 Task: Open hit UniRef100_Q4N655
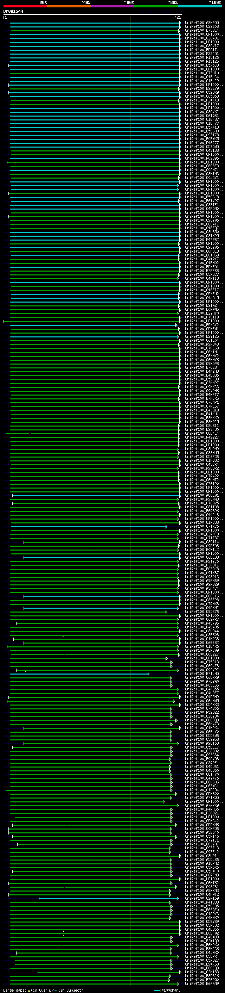coord(201,689)
